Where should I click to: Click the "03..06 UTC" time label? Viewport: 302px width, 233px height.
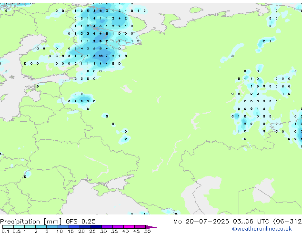pyautogui.click(x=251, y=222)
